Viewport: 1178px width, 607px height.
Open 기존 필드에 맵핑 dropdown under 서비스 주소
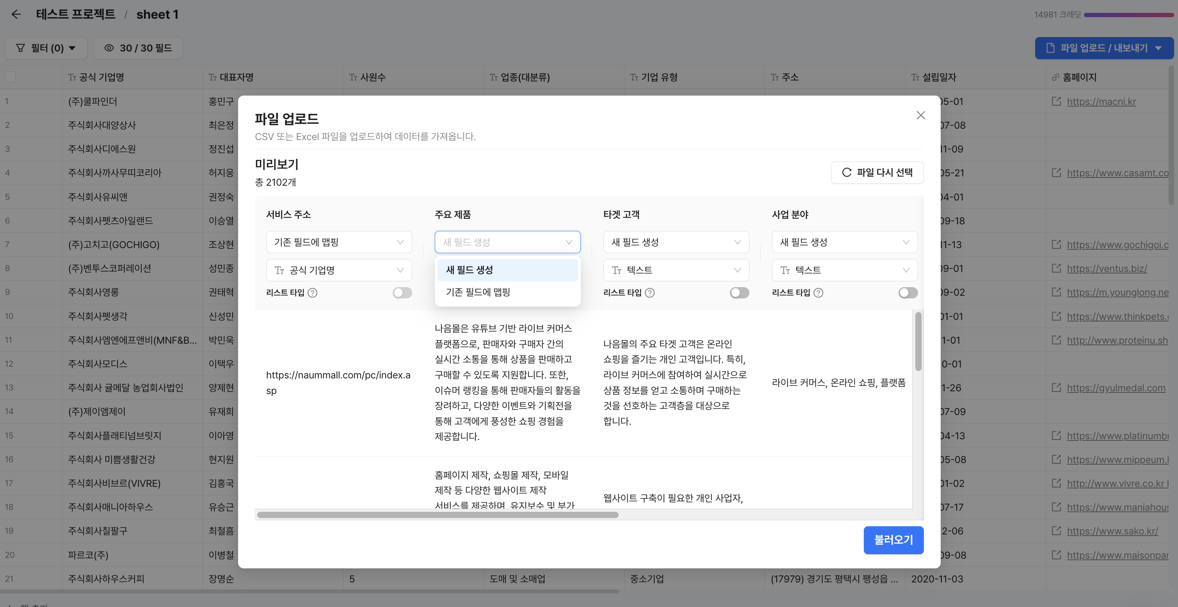(x=338, y=242)
